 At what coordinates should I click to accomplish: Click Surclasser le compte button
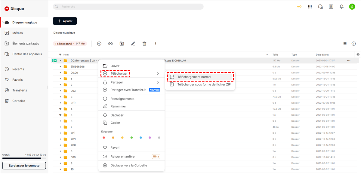coord(24,166)
